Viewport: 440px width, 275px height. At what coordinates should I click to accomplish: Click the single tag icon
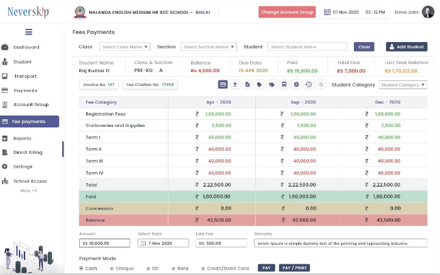[259, 84]
